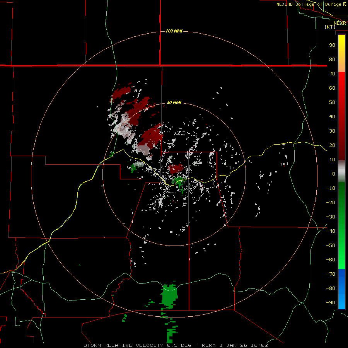
Task: Click the 50 NMI range ring label
Action: tap(174, 102)
